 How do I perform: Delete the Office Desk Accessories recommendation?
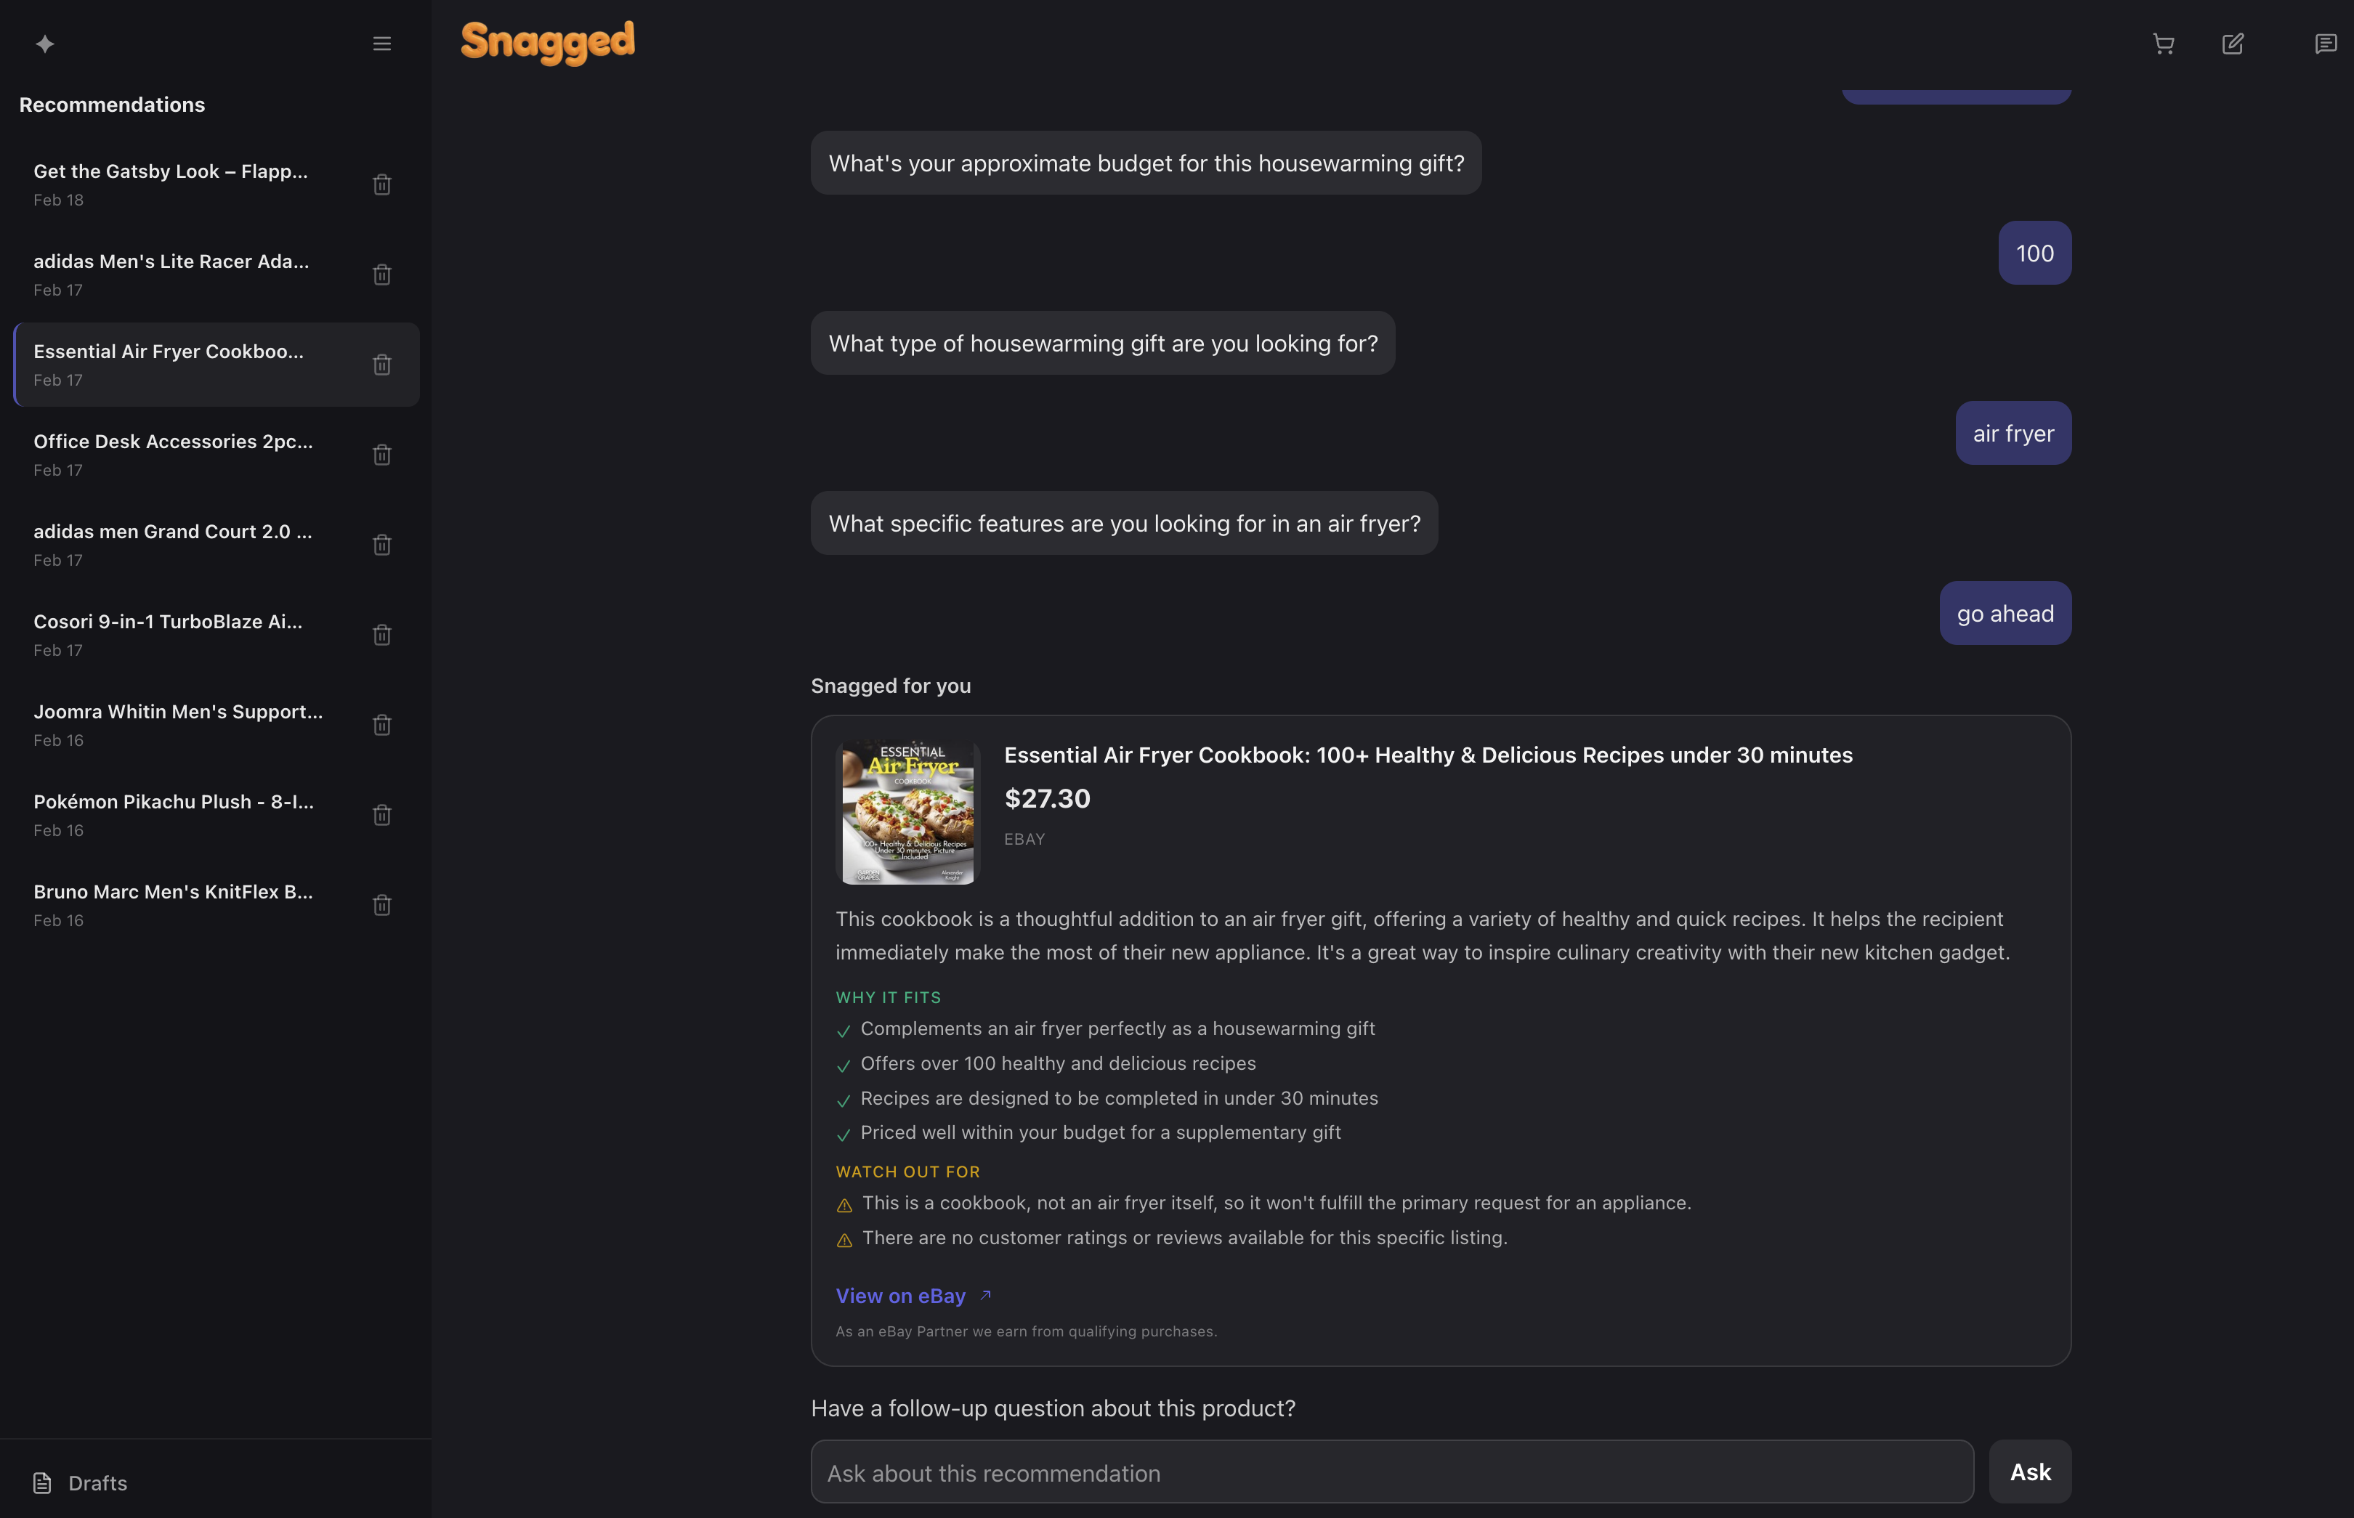tap(381, 455)
